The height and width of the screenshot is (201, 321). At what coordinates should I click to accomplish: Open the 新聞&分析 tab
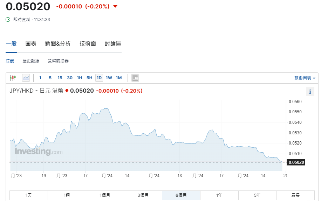(x=58, y=43)
